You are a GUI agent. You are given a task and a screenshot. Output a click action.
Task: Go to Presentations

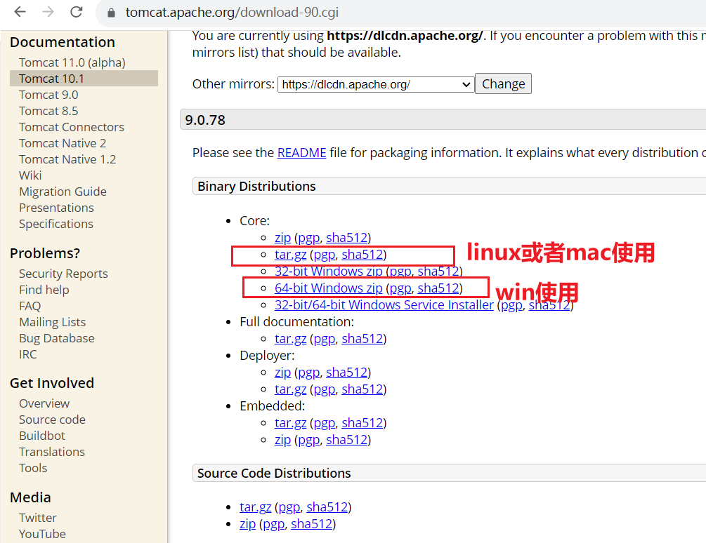click(x=57, y=208)
